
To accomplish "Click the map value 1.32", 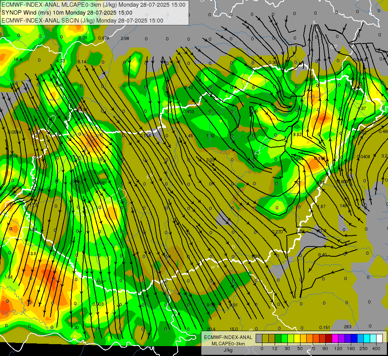I will click(x=210, y=136).
